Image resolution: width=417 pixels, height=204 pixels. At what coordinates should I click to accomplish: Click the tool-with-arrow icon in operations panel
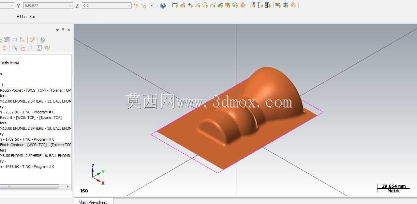[x=22, y=40]
